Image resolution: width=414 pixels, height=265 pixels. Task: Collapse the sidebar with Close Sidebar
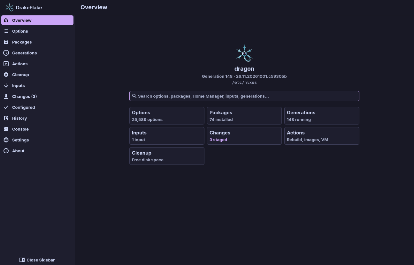(37, 260)
